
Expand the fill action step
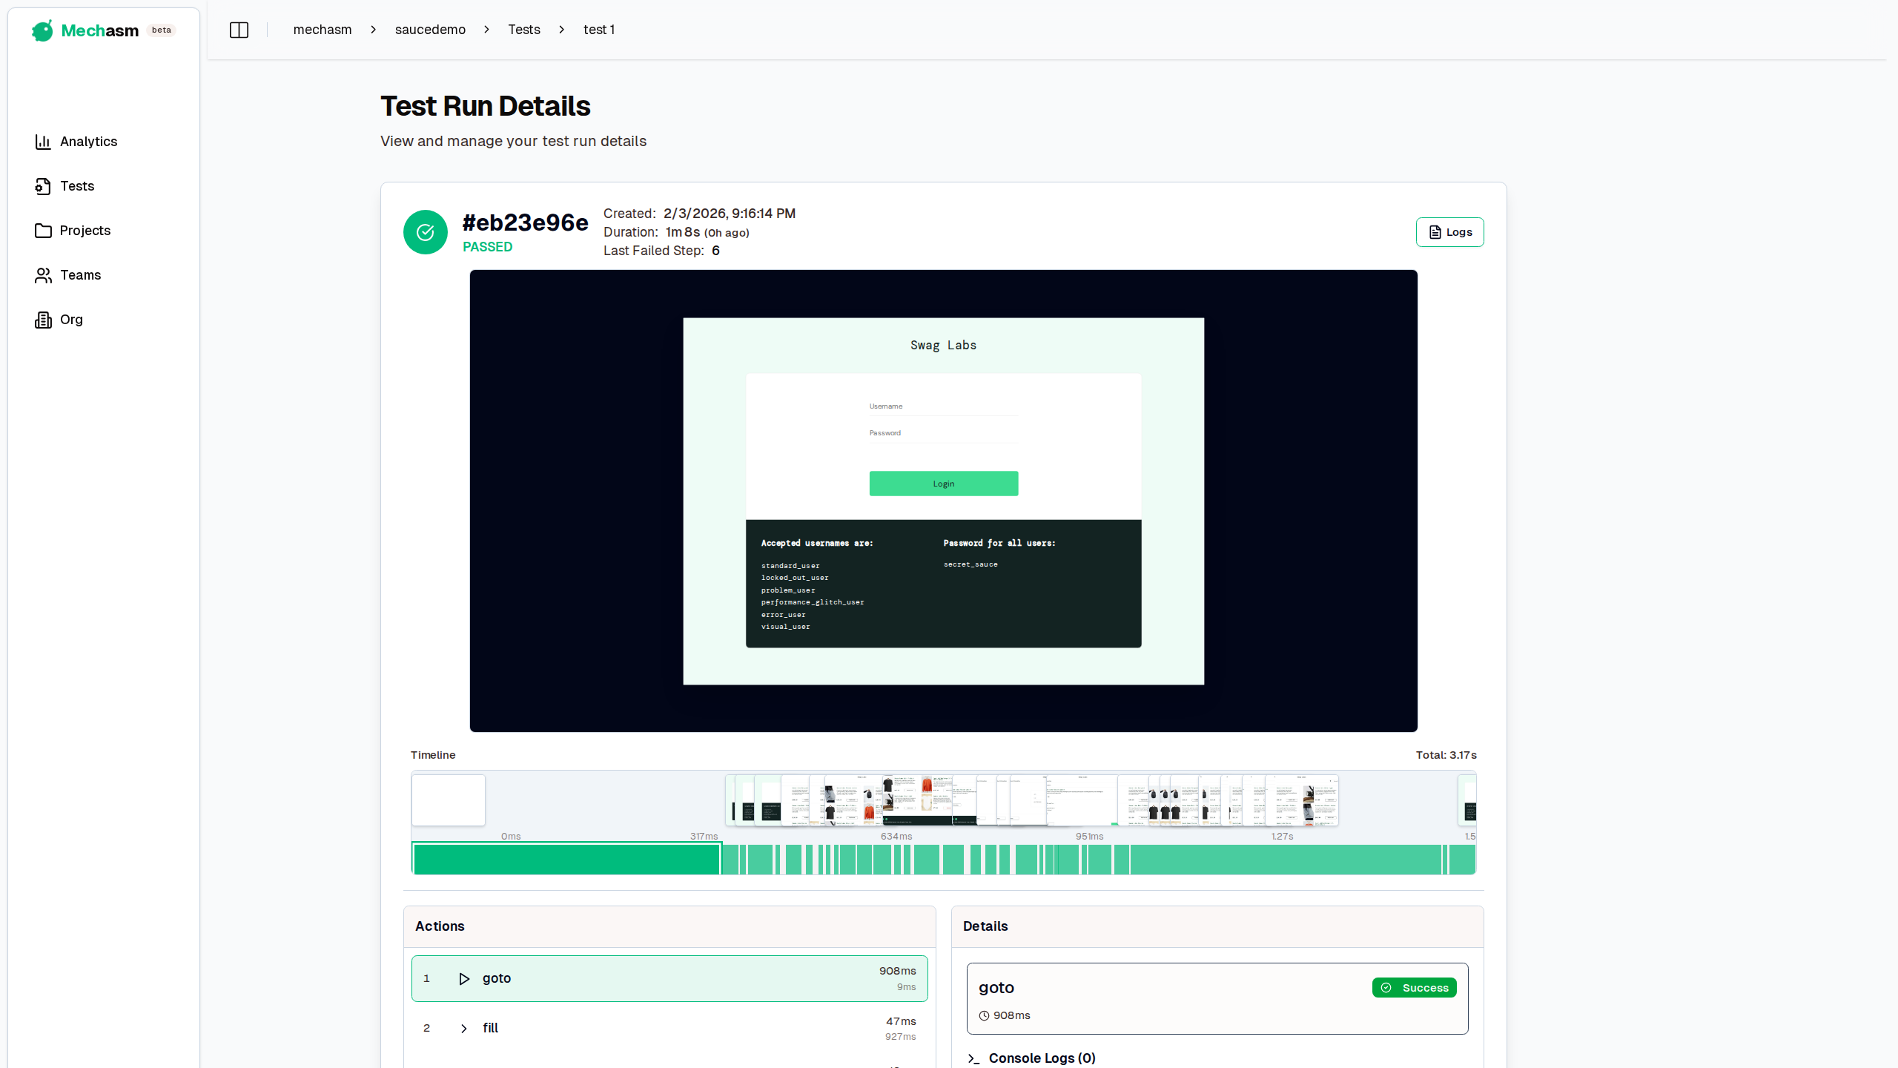coord(463,1029)
